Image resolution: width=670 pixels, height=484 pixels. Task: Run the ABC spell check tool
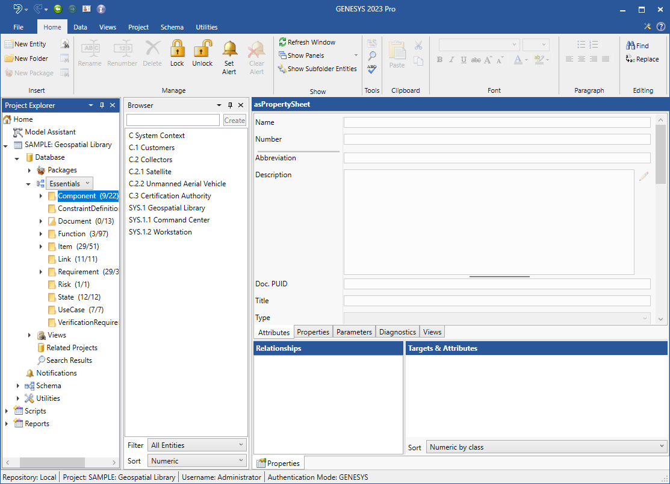[372, 69]
